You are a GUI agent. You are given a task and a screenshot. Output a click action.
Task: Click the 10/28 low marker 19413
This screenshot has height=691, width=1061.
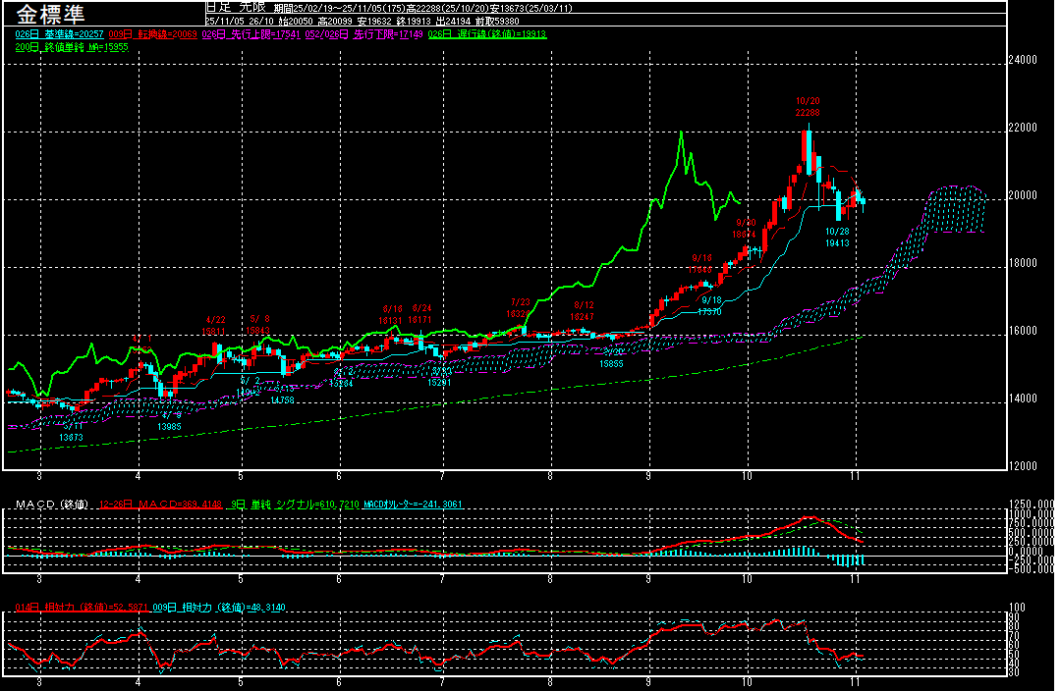pyautogui.click(x=837, y=242)
